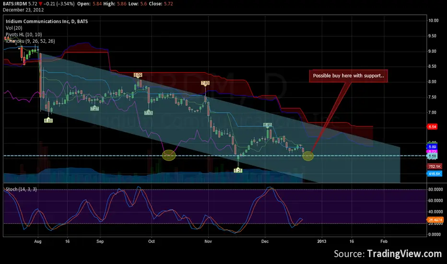The image size is (447, 264).
Task: Select the Vol (20) indicator label
Action: 14,28
